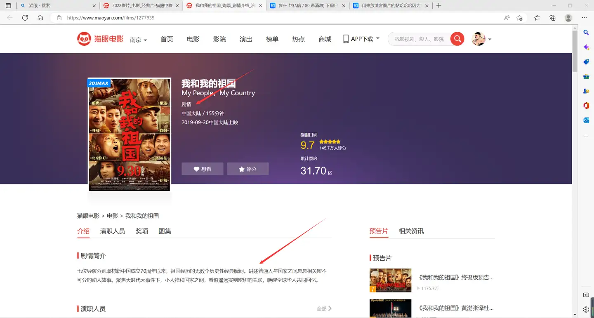Open a new browser tab
Image resolution: width=594 pixels, height=318 pixels.
point(438,5)
